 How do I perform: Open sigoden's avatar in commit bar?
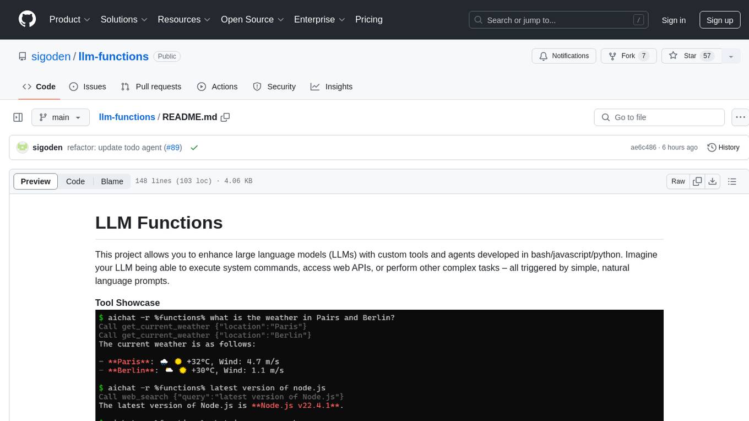pos(23,147)
